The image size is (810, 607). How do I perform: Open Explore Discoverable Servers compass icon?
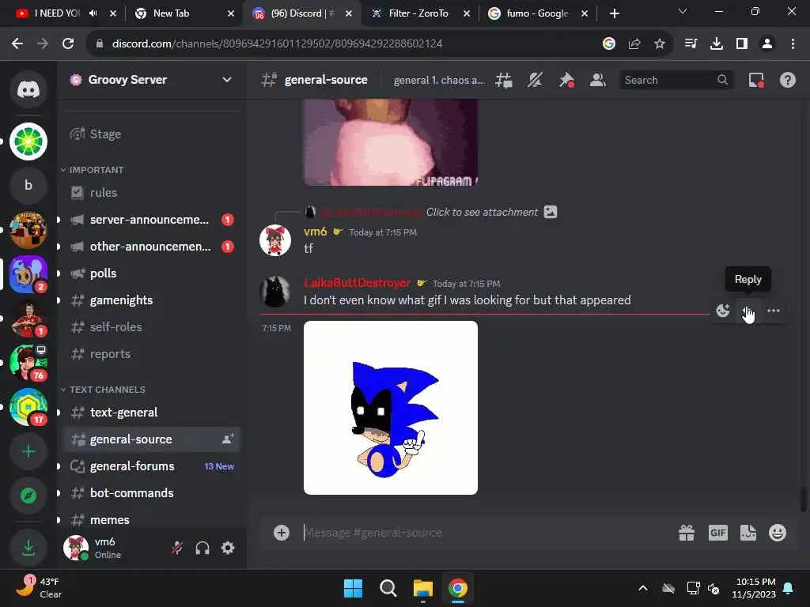click(x=28, y=496)
